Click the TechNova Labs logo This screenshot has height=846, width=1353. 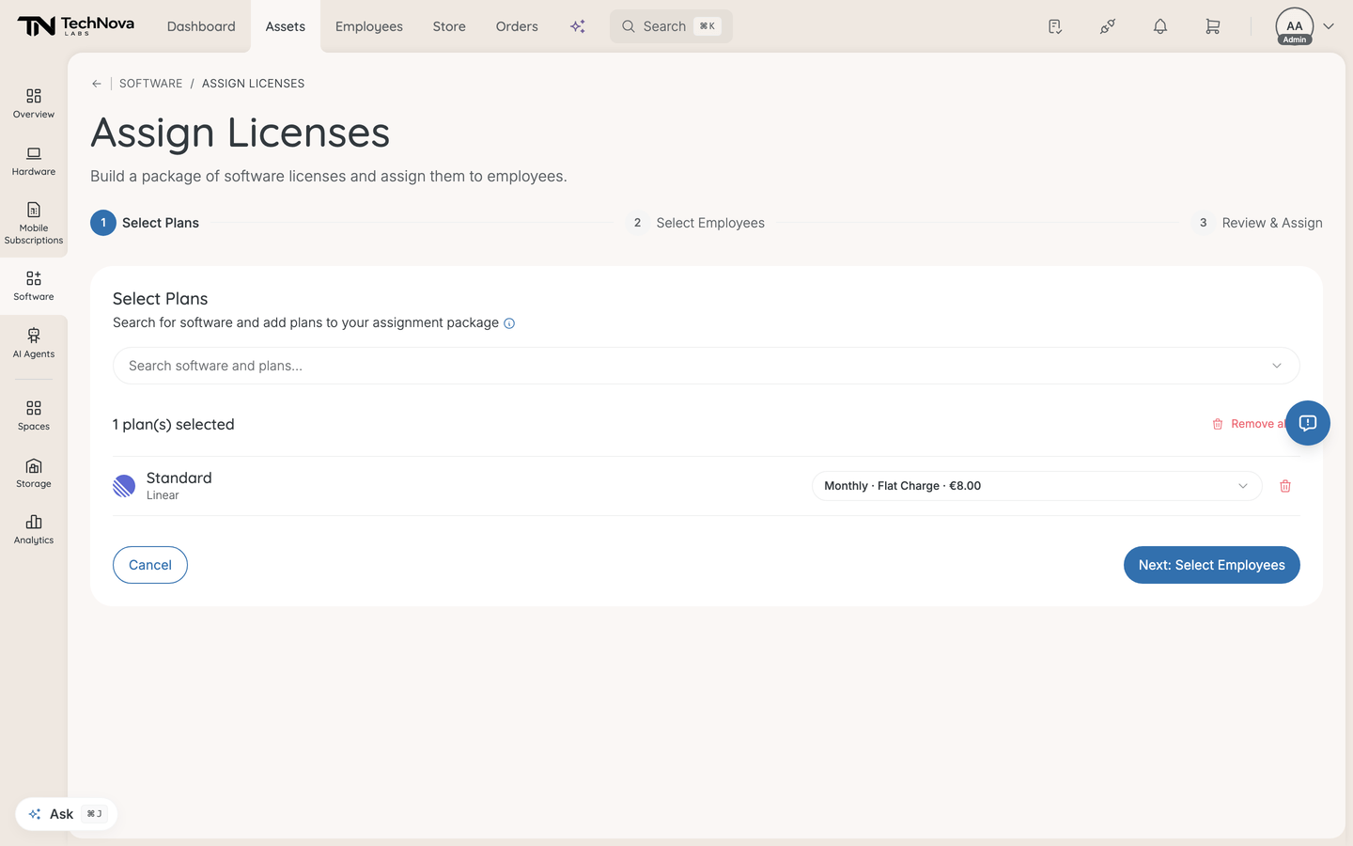click(76, 26)
